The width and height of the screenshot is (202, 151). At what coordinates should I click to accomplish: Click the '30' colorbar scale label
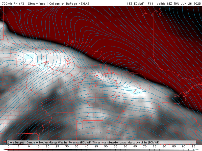coord(67,146)
